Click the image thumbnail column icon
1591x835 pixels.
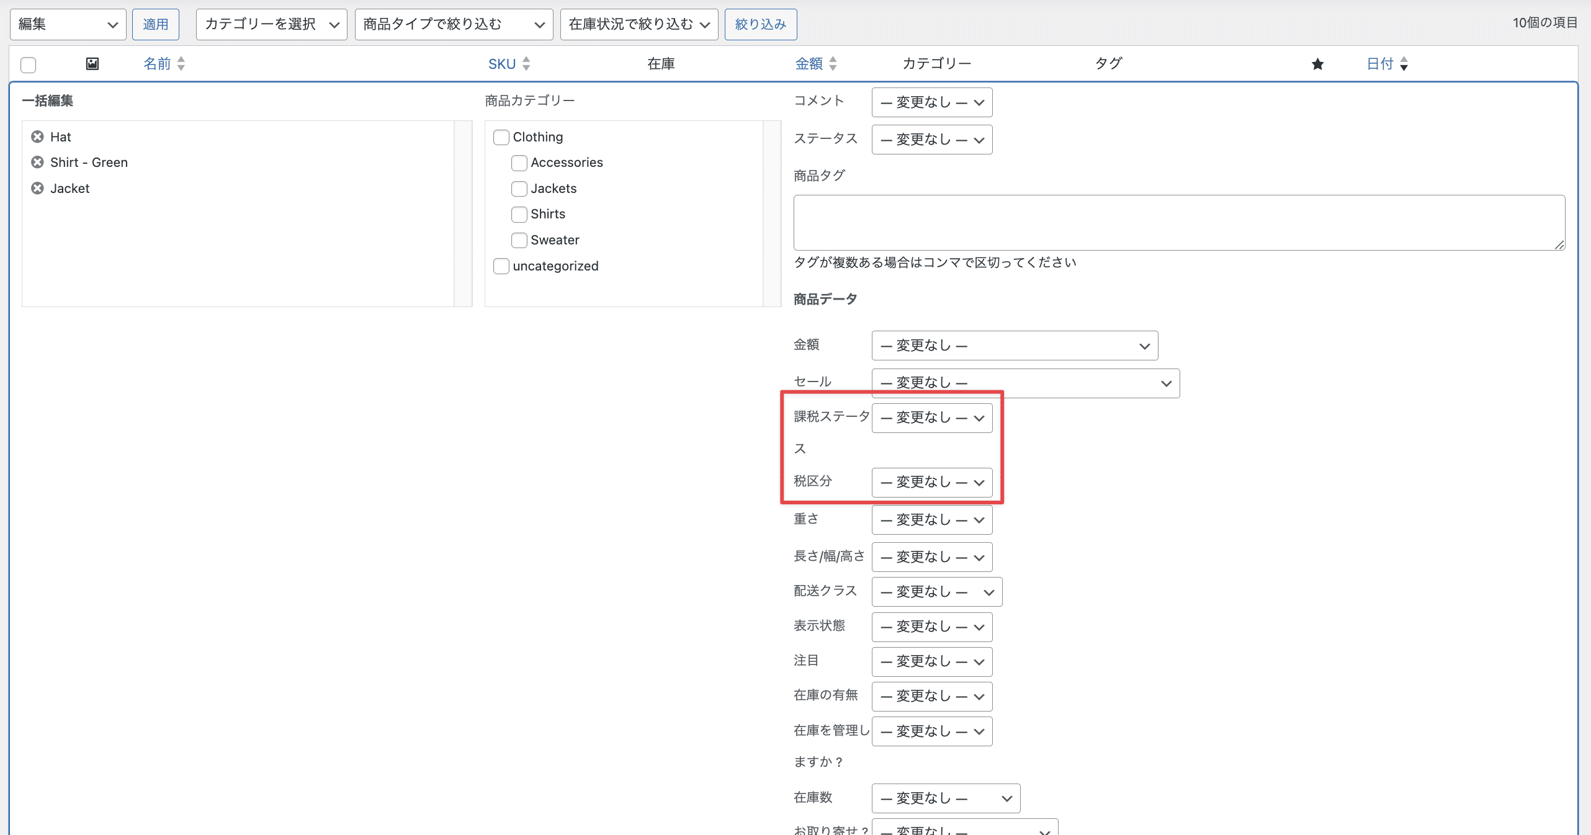pyautogui.click(x=92, y=63)
